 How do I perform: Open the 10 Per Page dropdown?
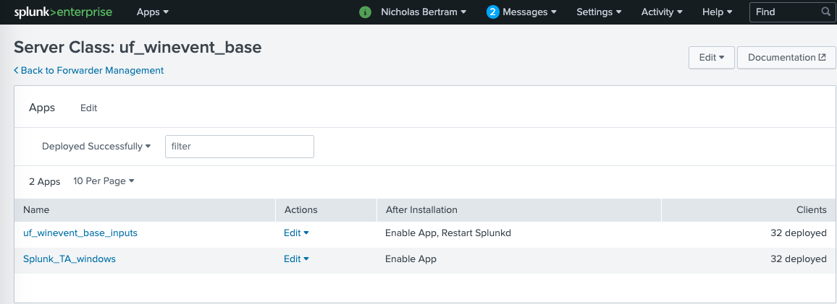click(104, 181)
